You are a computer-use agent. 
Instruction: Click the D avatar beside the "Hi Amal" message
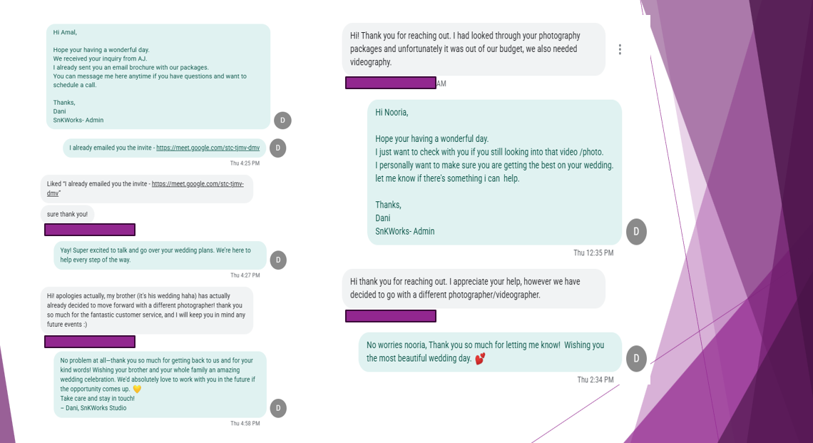(x=282, y=121)
